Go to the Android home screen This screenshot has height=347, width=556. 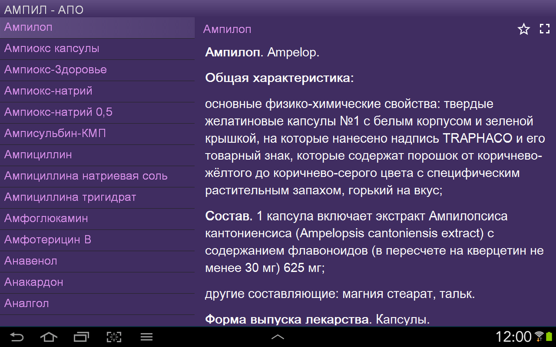coord(49,337)
